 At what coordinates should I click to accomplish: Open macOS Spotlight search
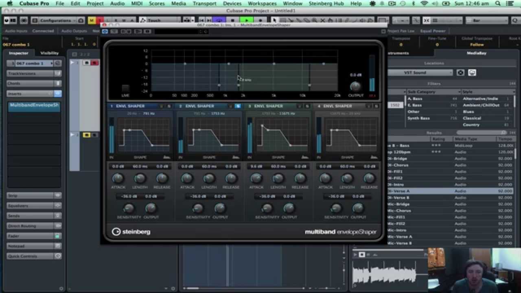[x=498, y=4]
